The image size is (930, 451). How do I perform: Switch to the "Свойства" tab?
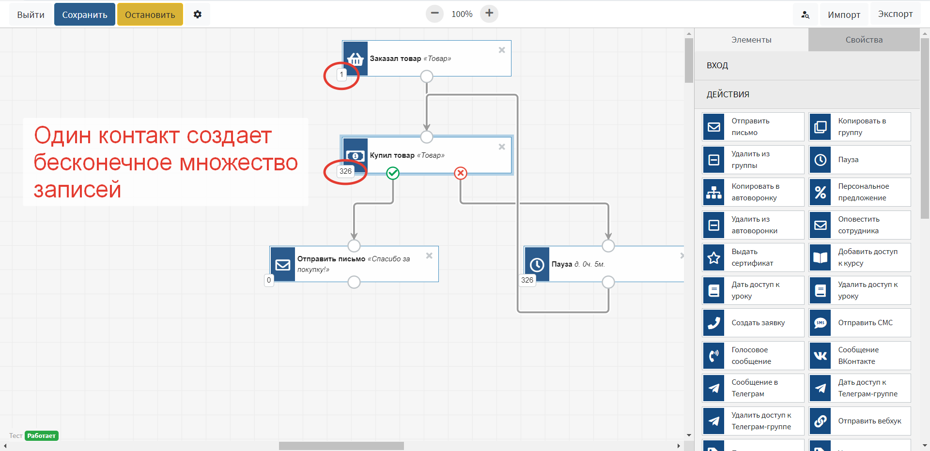pos(864,40)
